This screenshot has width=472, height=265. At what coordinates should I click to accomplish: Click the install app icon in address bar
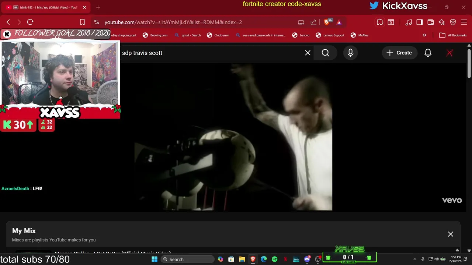[301, 22]
